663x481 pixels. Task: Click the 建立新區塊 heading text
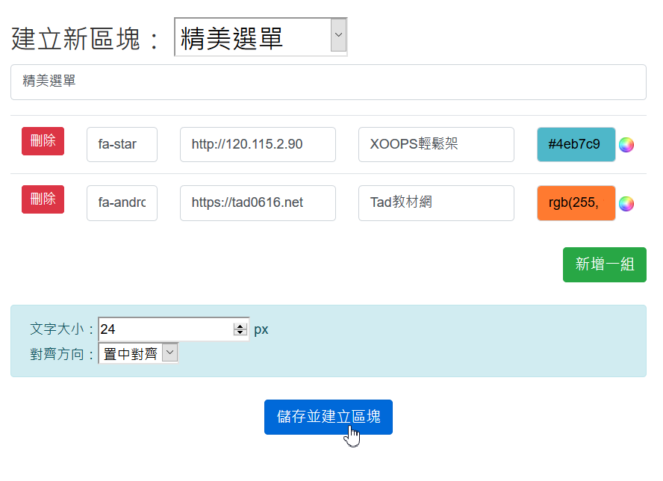pos(87,39)
